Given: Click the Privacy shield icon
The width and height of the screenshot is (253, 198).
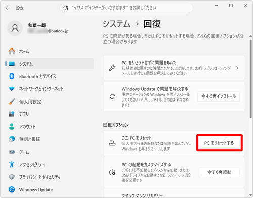Looking at the screenshot, I should pyautogui.click(x=12, y=177).
